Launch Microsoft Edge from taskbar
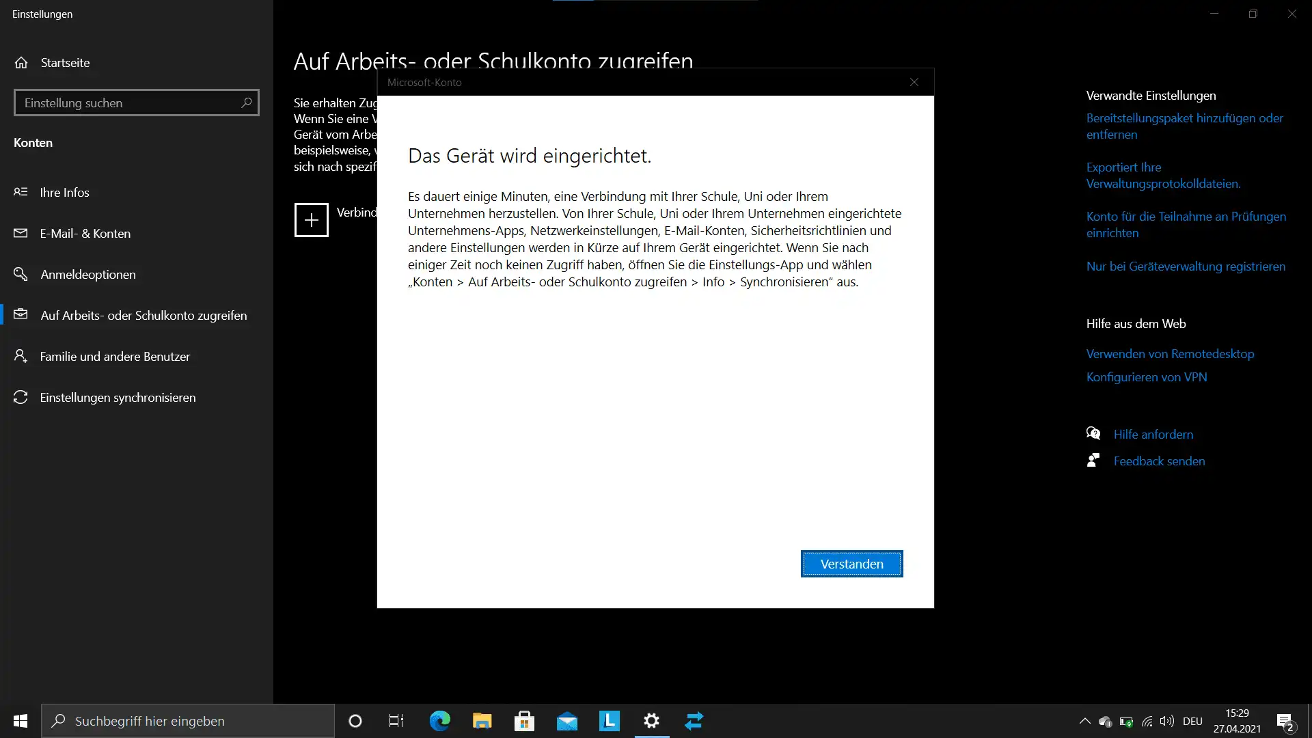Viewport: 1312px width, 738px height. pos(439,721)
